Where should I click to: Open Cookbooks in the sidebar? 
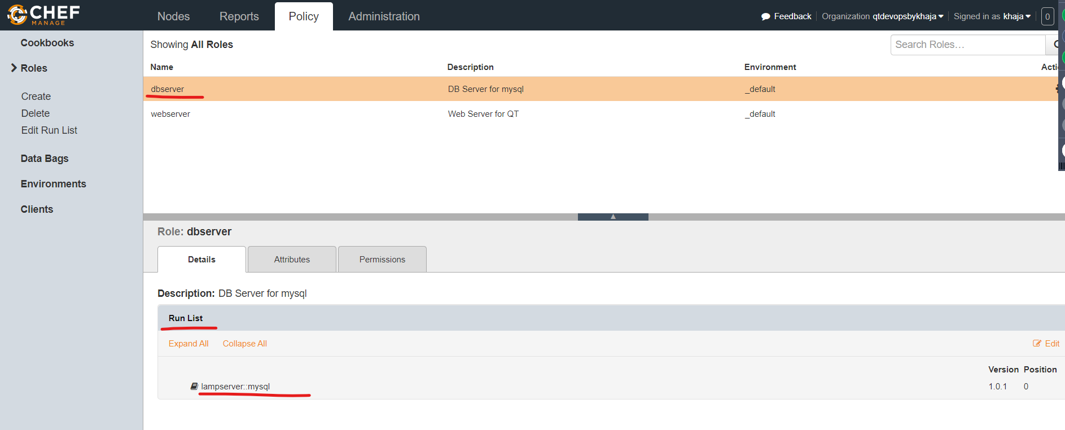click(x=47, y=43)
